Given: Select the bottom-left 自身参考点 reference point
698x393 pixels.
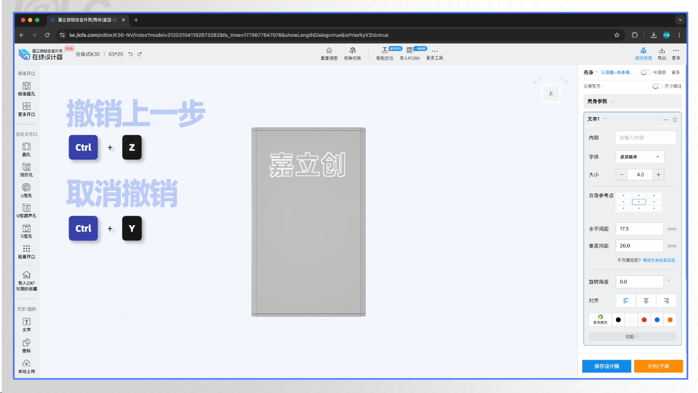Looking at the screenshot, I should [624, 208].
